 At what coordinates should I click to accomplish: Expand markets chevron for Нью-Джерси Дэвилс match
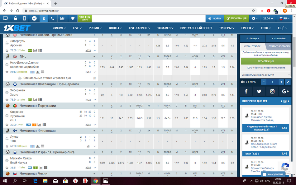(x=95, y=72)
